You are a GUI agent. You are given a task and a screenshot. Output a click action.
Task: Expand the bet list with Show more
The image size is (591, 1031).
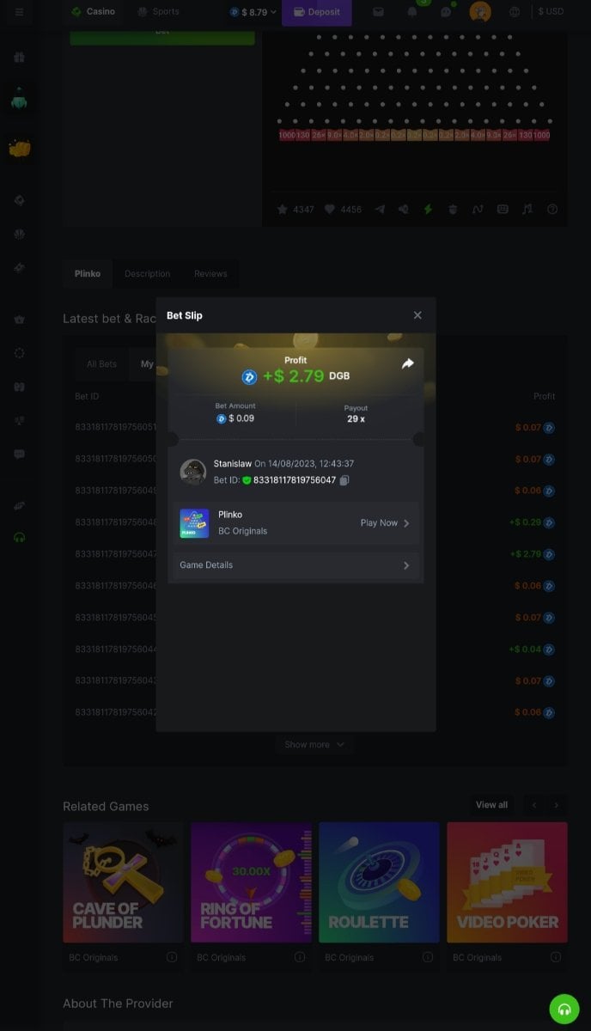point(314,744)
